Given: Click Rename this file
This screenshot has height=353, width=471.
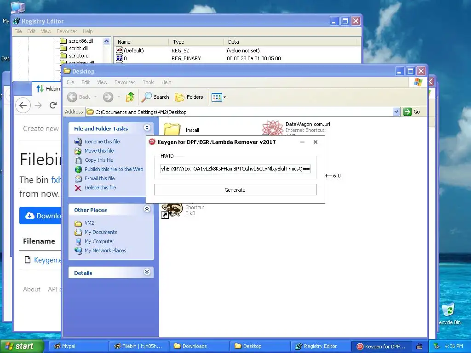Looking at the screenshot, I should pyautogui.click(x=102, y=142).
